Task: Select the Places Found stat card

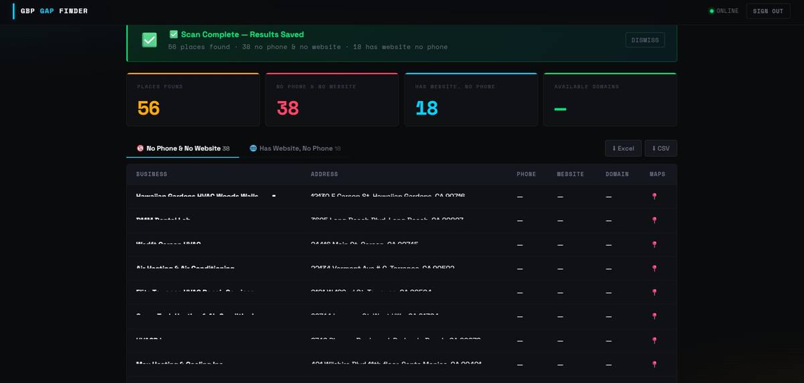Action: tap(193, 100)
